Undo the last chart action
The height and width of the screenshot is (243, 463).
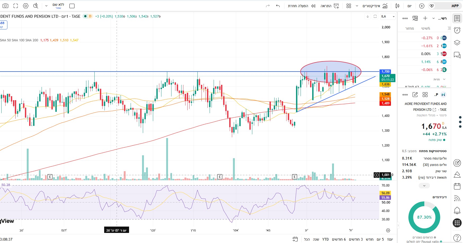point(278,6)
